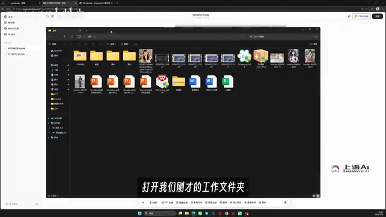Open Explorer's See more (…) toolbar menu
Image resolution: width=386 pixels, height=217 pixels.
[x=136, y=44]
